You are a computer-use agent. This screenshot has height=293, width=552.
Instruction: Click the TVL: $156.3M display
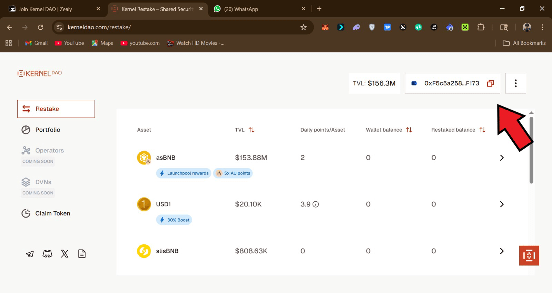(374, 83)
